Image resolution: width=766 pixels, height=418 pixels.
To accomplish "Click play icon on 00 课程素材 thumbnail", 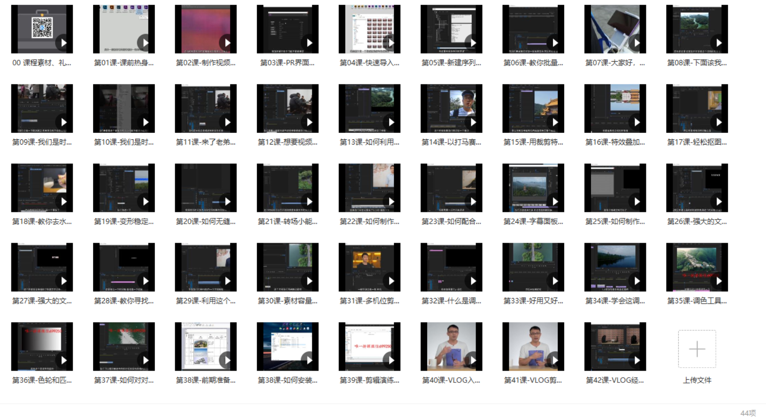I will click(63, 43).
